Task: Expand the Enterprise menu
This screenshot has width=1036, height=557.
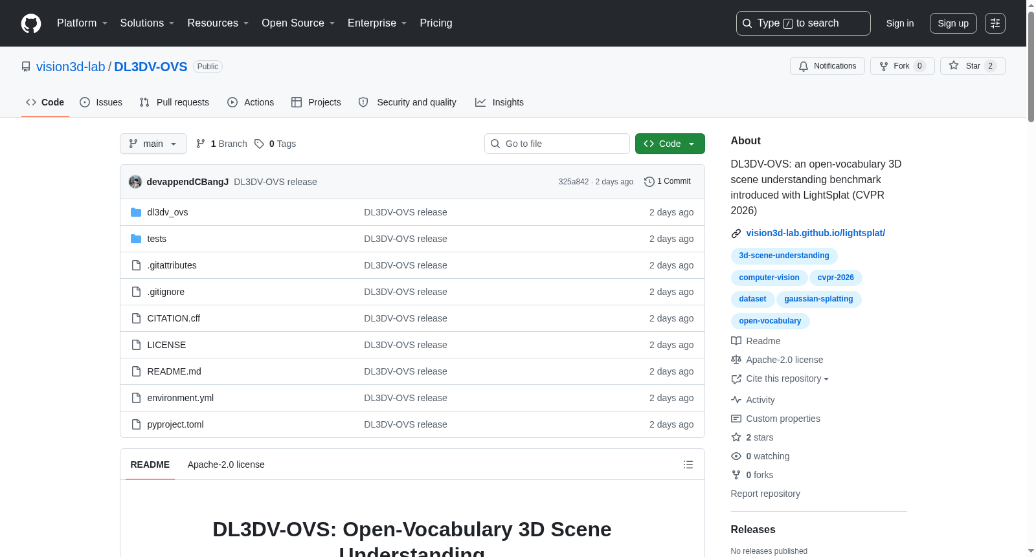Action: pyautogui.click(x=377, y=23)
